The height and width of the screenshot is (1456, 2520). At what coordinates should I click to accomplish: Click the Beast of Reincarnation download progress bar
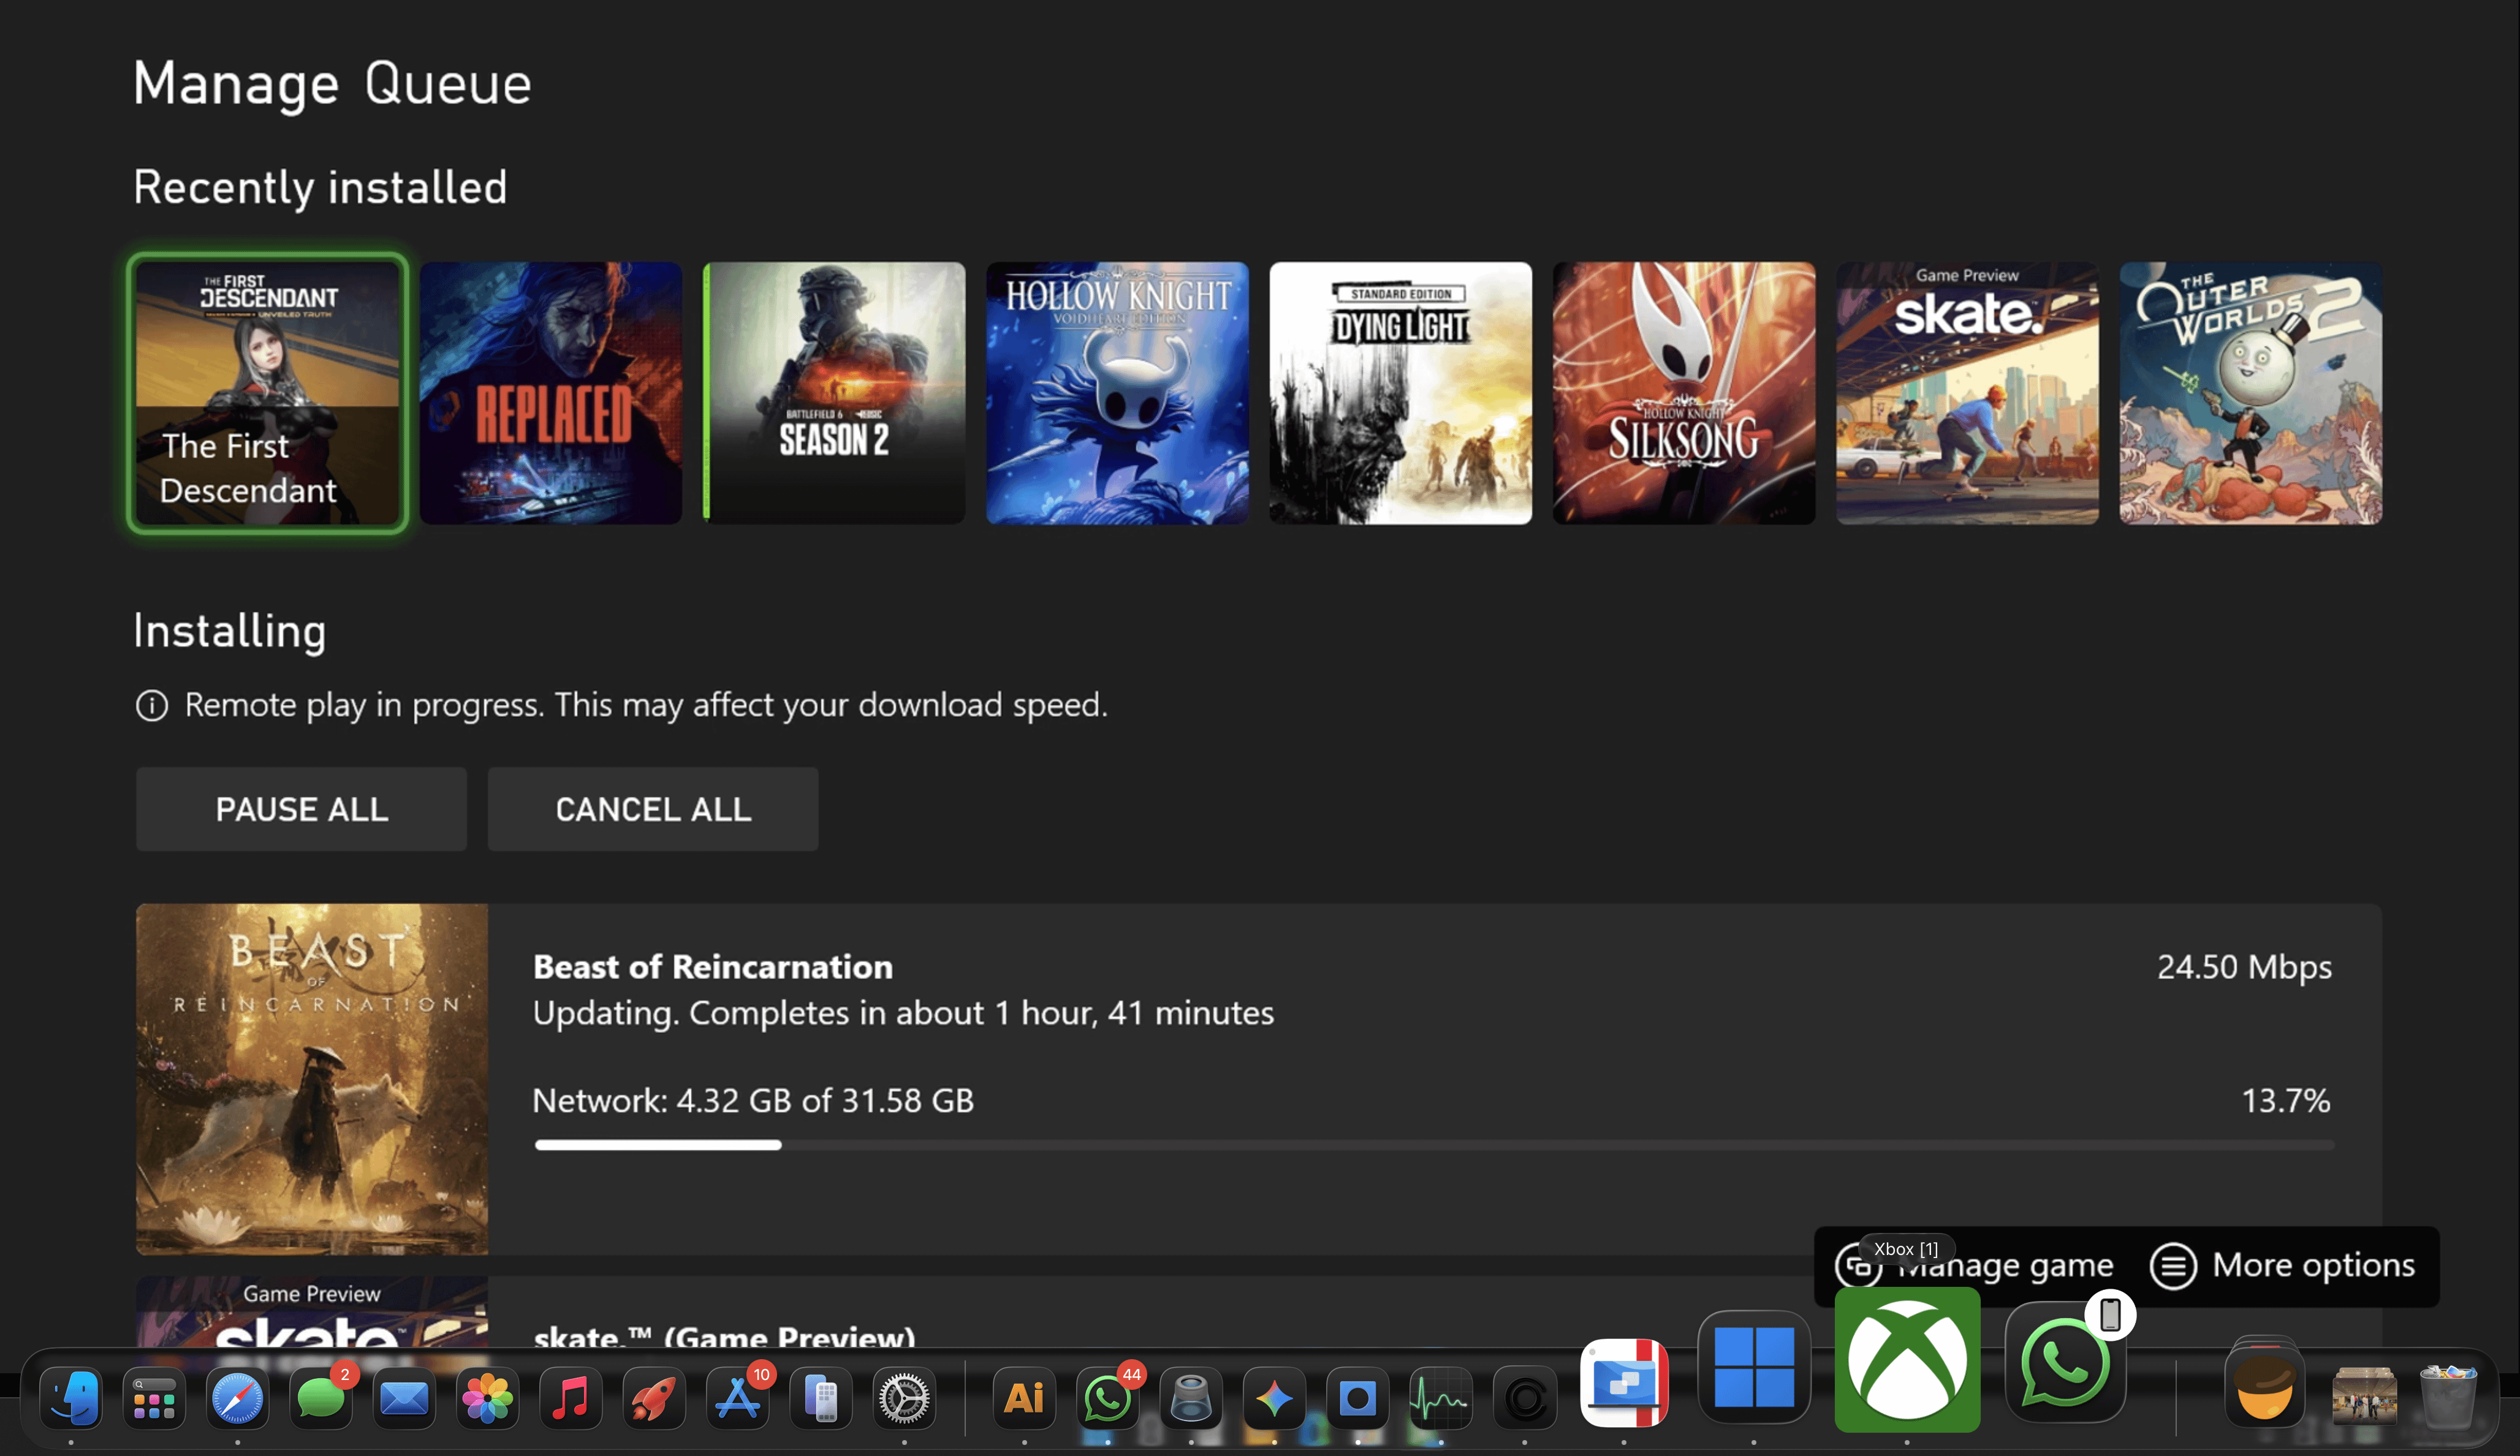1433,1145
